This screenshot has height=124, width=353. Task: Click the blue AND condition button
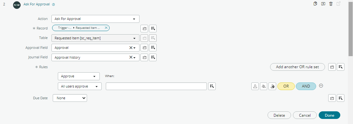(306, 86)
